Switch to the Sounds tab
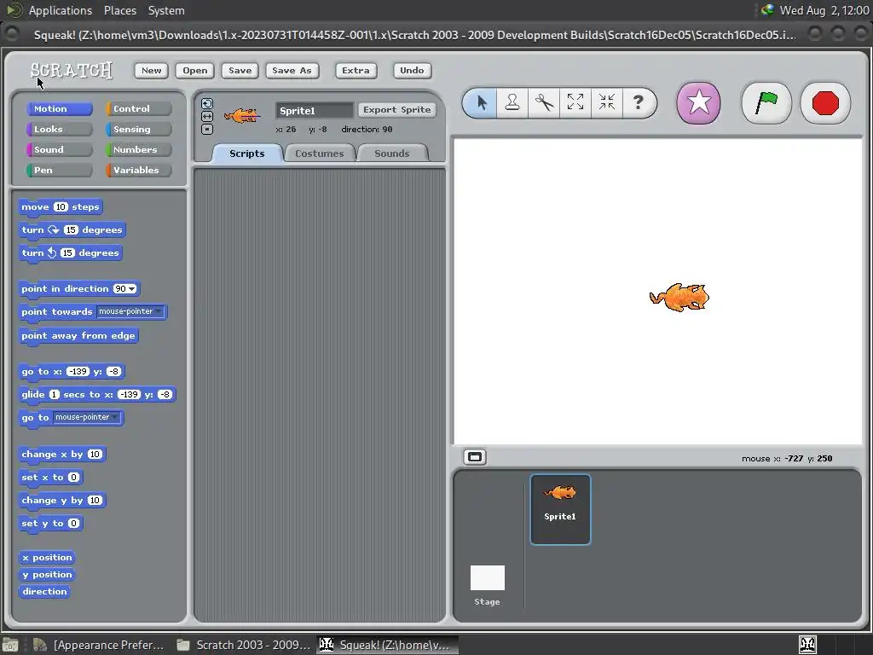 pos(392,154)
